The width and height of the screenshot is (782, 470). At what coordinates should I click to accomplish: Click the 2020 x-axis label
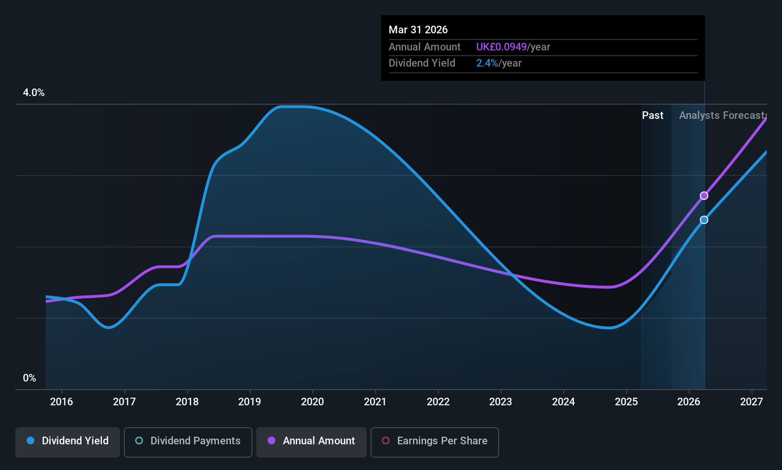312,401
